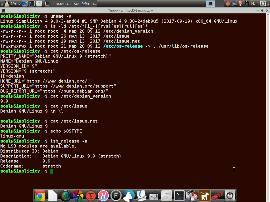Open the clock showing 14:14
The width and height of the screenshot is (270, 202).
[x=254, y=3]
